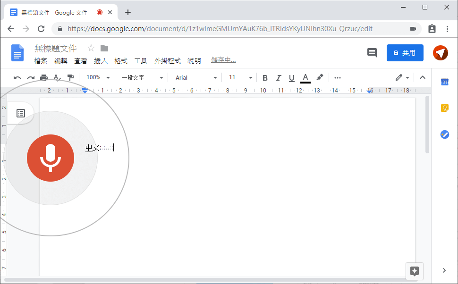
Task: Open the zoom 100% dropdown
Action: point(98,78)
